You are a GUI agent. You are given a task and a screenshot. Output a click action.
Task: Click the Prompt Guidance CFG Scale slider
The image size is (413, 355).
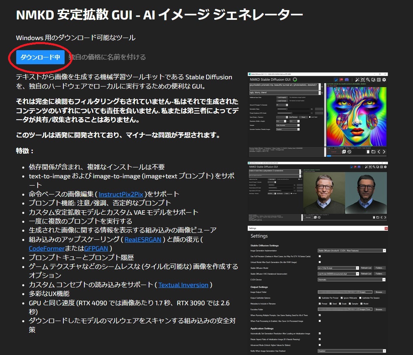(x=291, y=113)
